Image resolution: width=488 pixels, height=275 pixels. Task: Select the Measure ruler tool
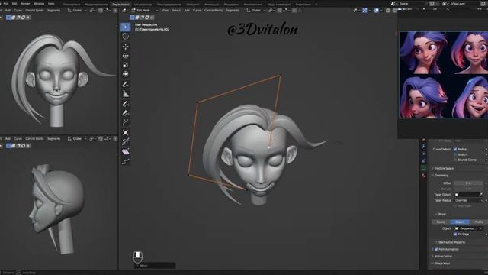click(x=125, y=93)
